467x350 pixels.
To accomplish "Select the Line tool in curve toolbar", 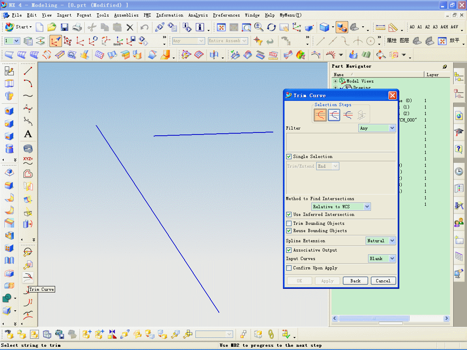I will (x=28, y=71).
